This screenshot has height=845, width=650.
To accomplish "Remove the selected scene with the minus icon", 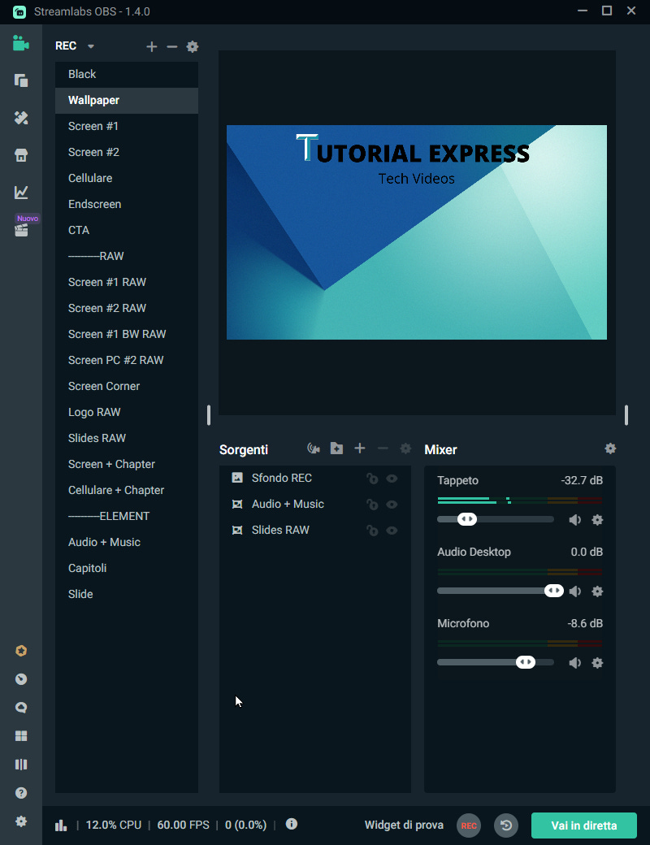I will [x=172, y=47].
